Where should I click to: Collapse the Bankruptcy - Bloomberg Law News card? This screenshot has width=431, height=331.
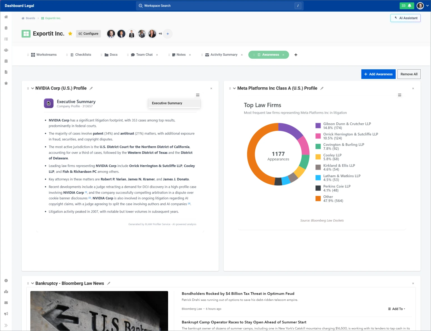[33, 284]
